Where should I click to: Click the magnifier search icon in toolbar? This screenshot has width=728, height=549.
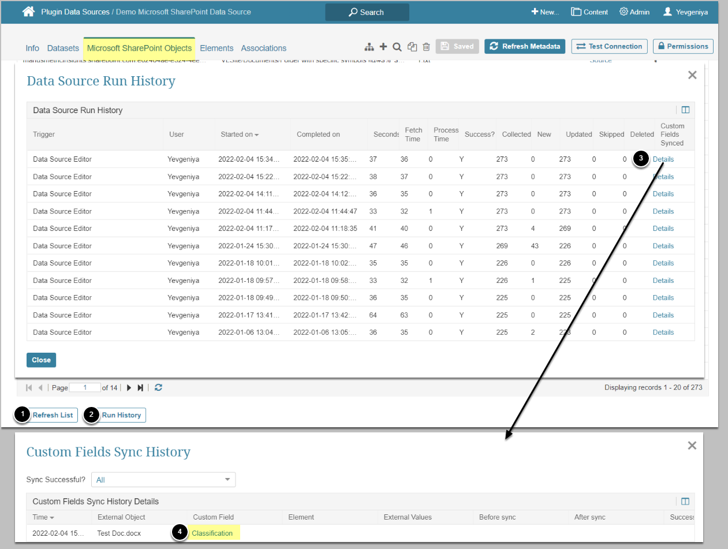[397, 47]
